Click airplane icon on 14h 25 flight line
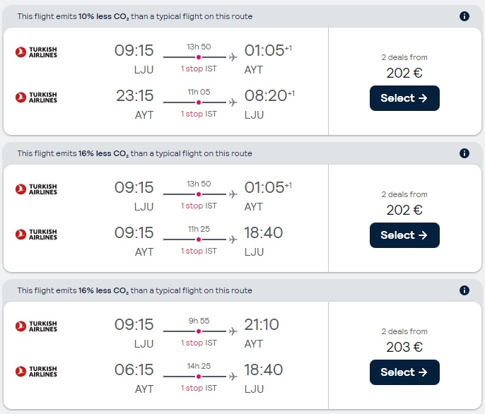Screen dimensions: 485x414 [x=233, y=377]
